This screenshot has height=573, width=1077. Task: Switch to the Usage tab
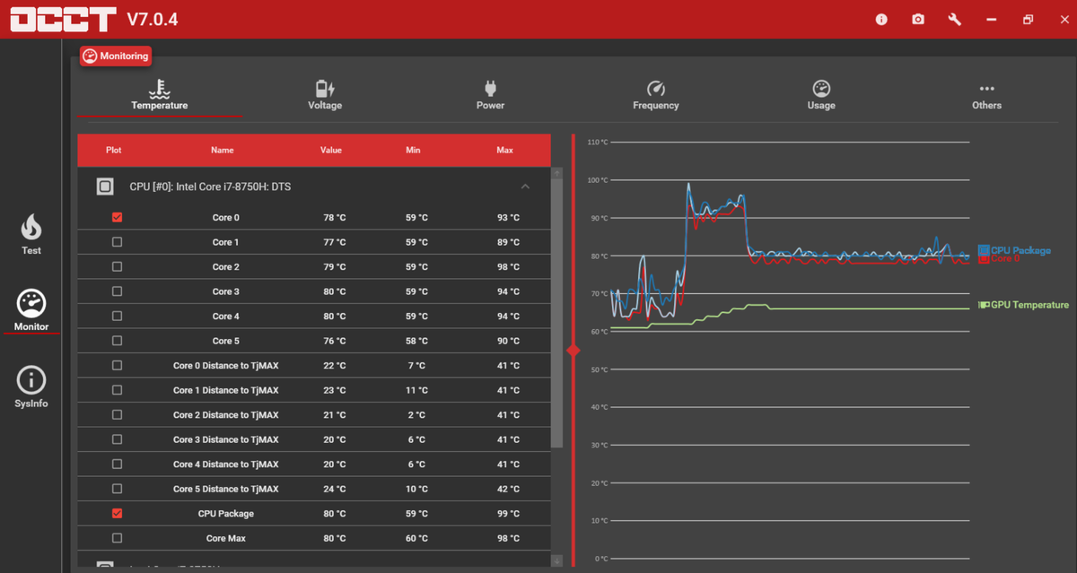pos(821,96)
